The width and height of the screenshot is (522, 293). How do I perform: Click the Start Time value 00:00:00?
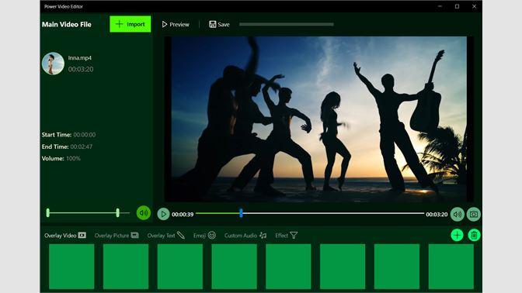85,135
